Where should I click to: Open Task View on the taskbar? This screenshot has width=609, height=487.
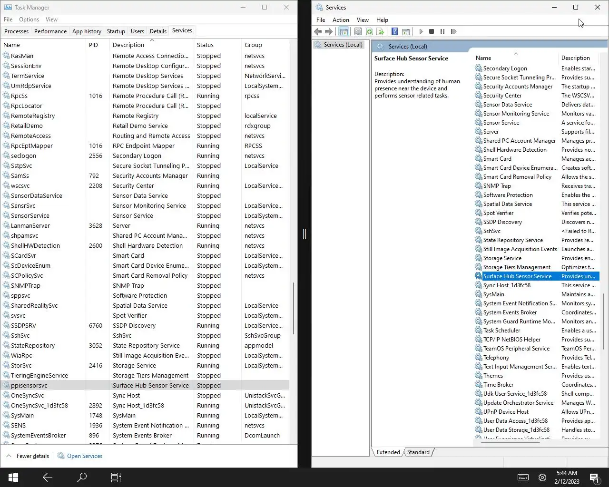116,477
